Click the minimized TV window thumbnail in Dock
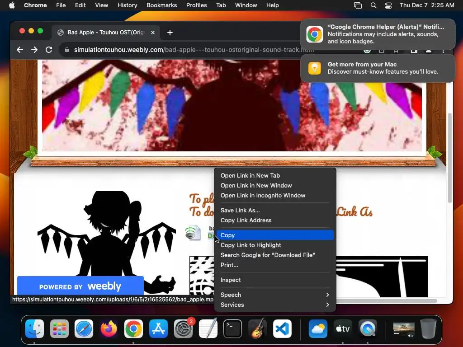Viewport: 463px width, 347px height. coord(404,329)
